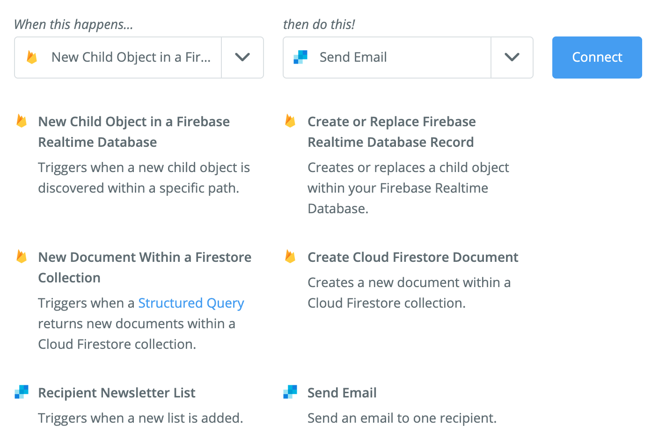Select the Send Email action heading in the list

tap(342, 393)
